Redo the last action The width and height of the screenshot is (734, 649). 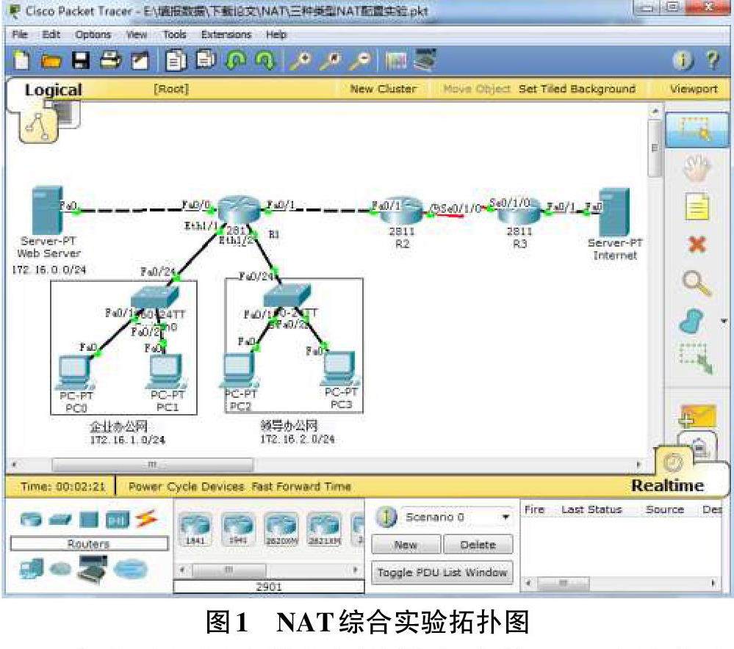tap(265, 60)
